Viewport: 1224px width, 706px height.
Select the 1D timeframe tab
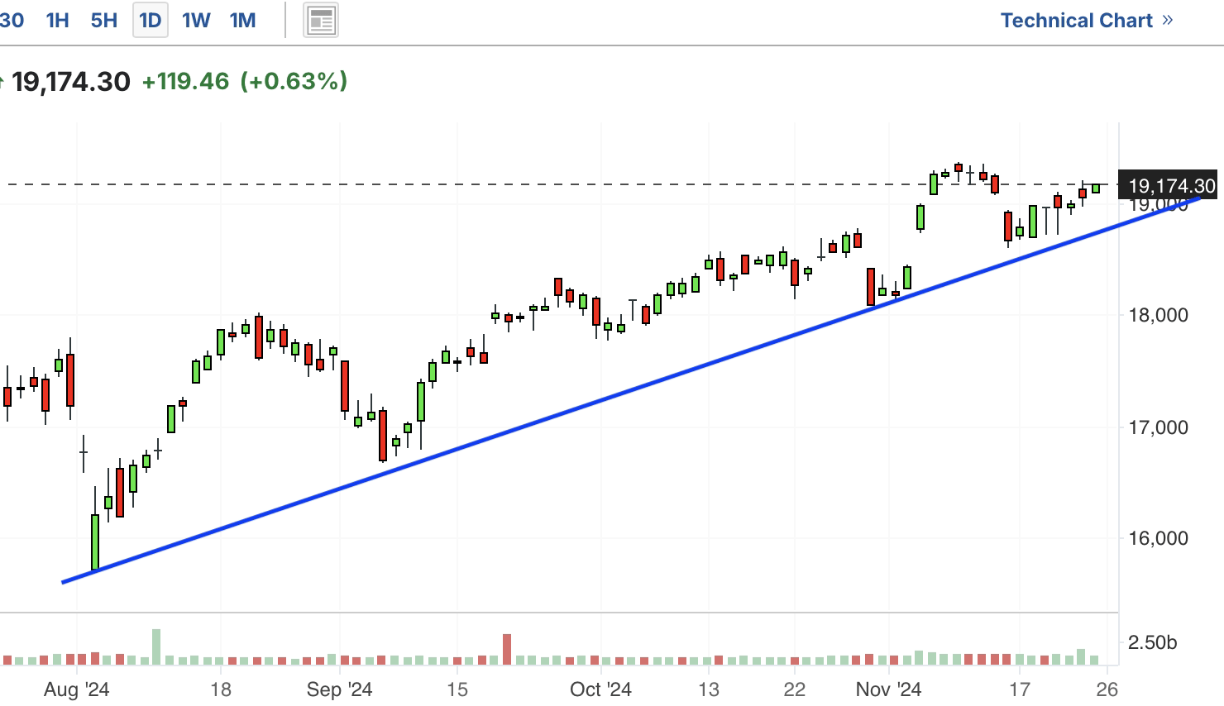(151, 20)
